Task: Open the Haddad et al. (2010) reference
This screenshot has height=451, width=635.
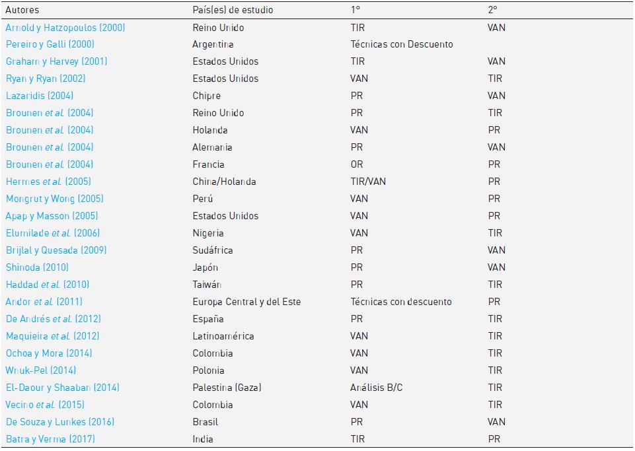Action: (48, 285)
